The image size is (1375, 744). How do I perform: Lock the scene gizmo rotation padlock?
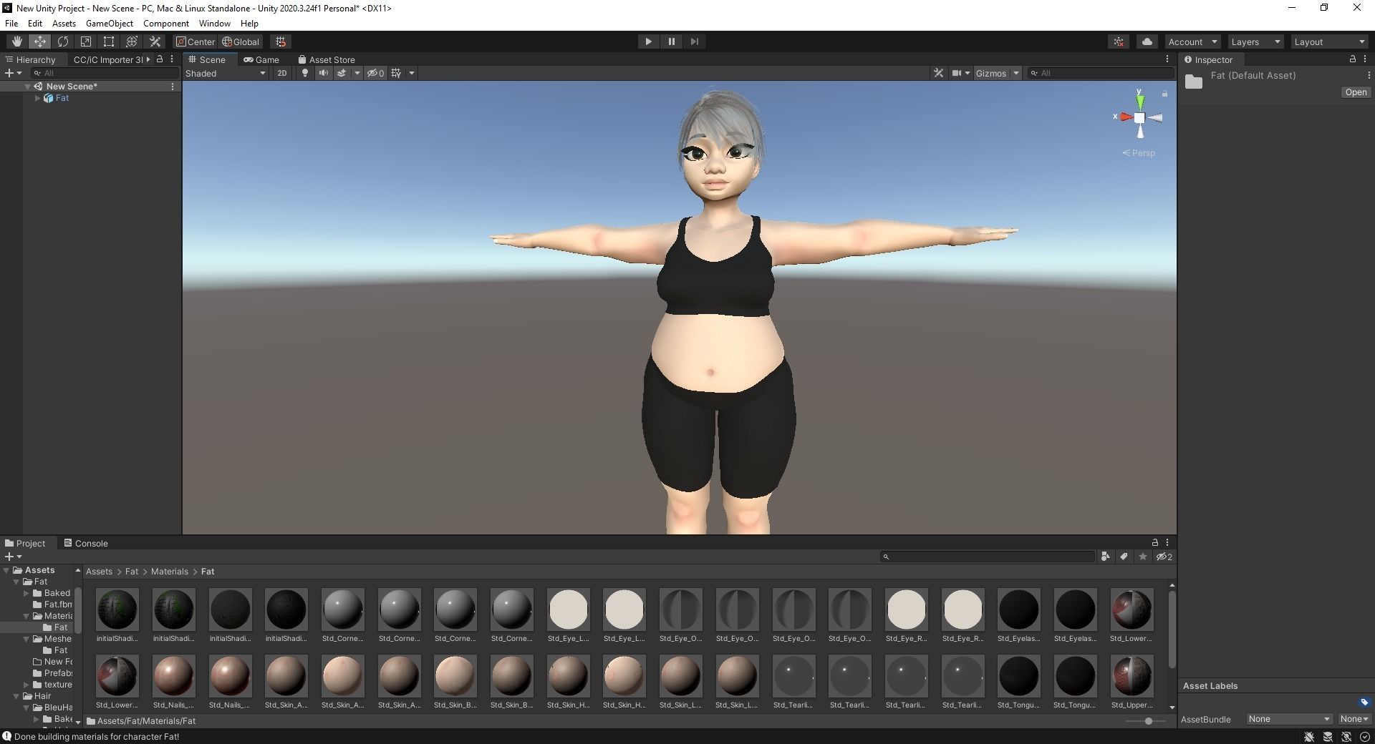[x=1164, y=94]
